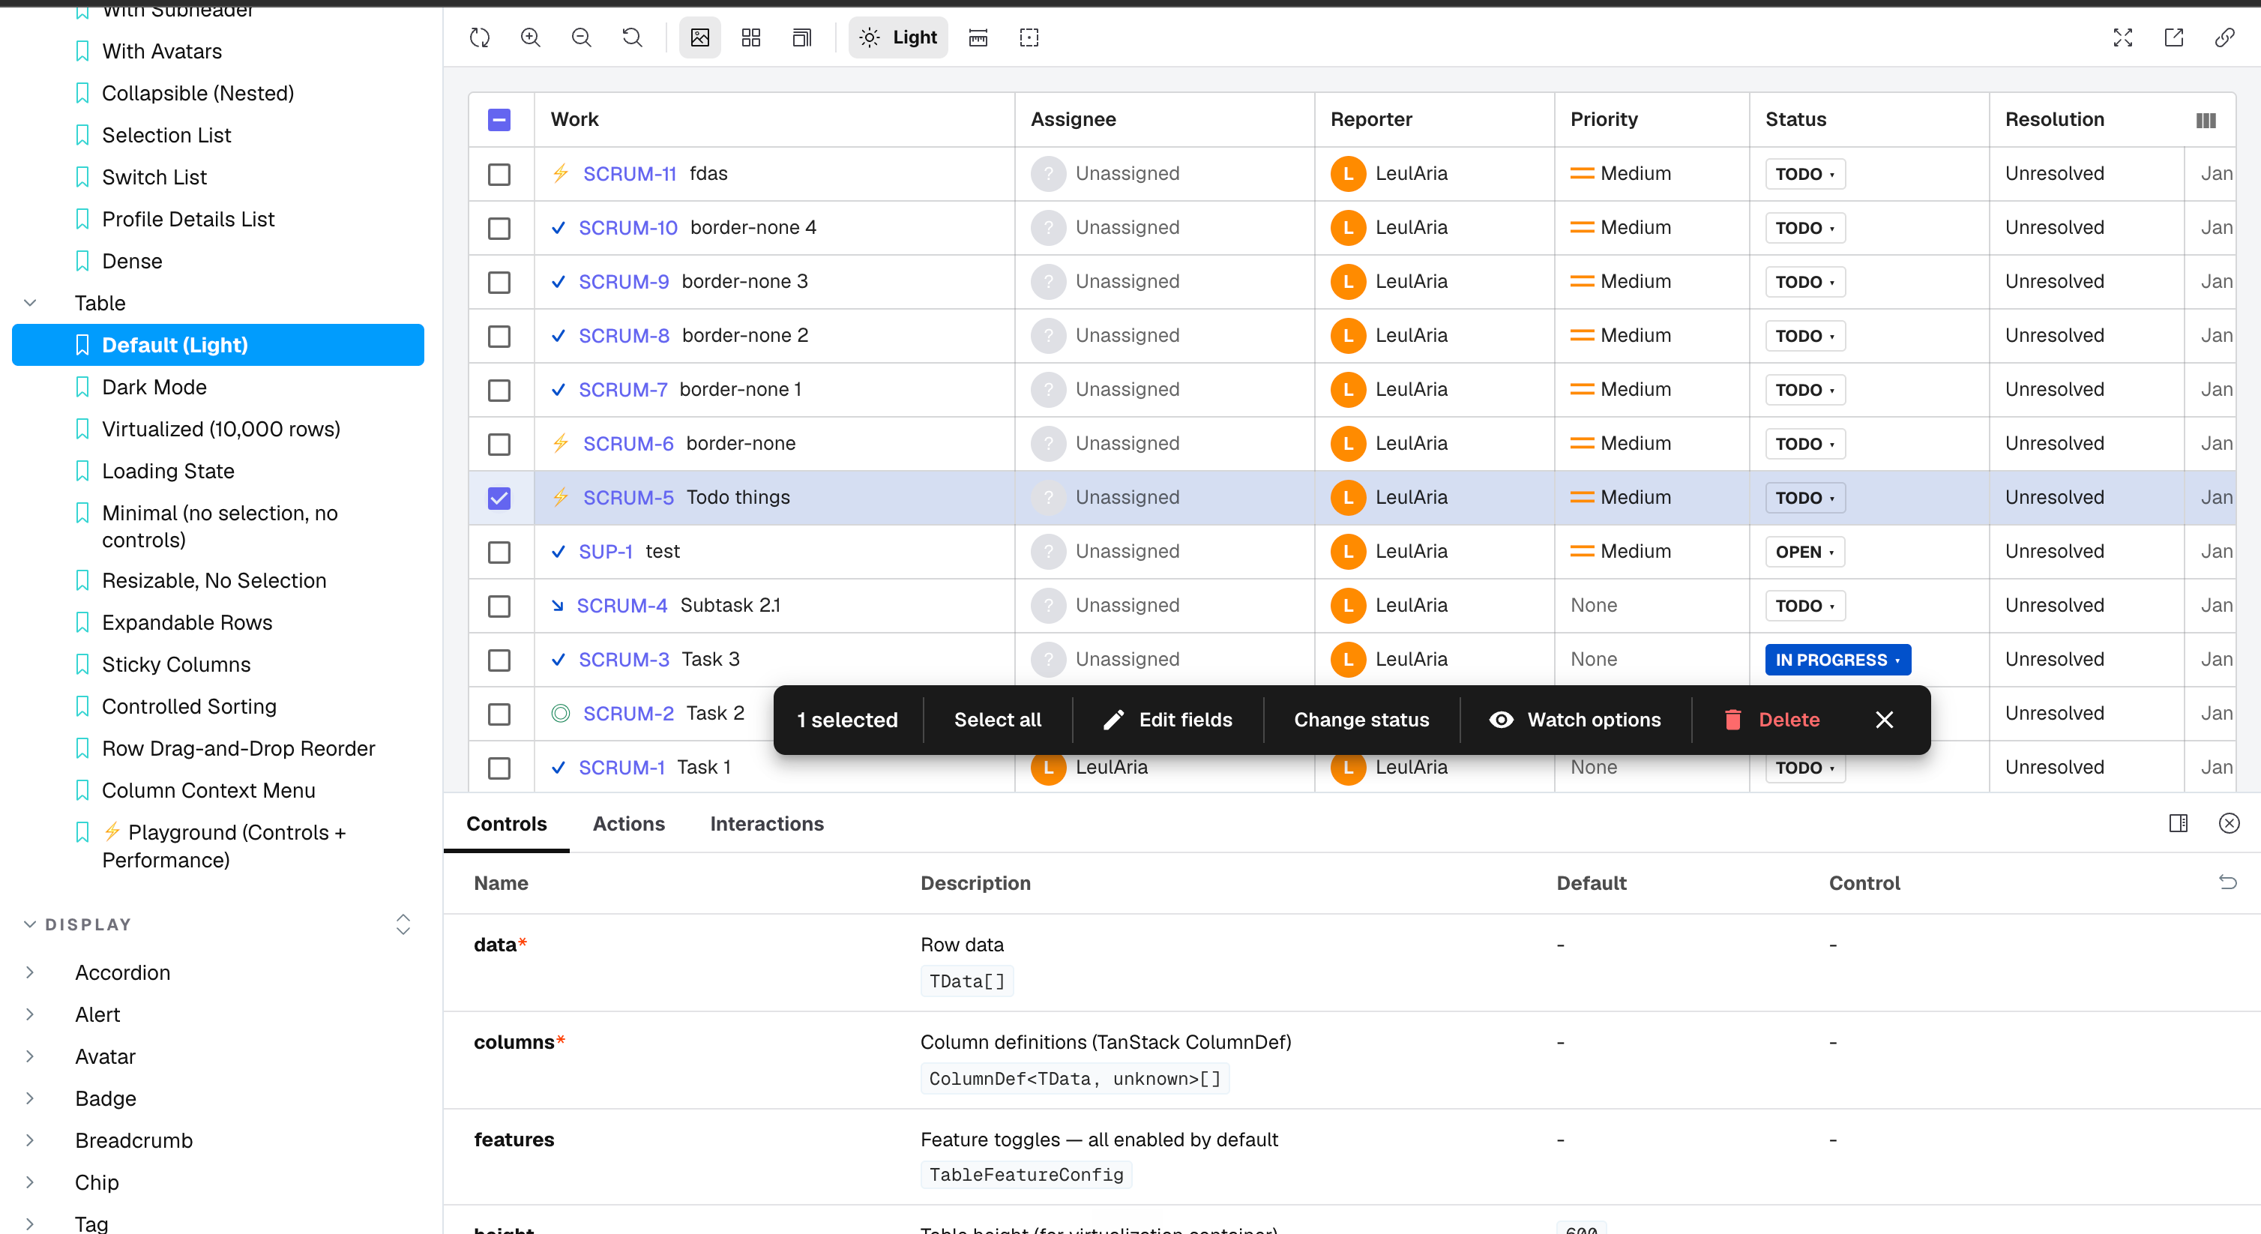
Task: Switch to the Actions tab
Action: coord(628,823)
